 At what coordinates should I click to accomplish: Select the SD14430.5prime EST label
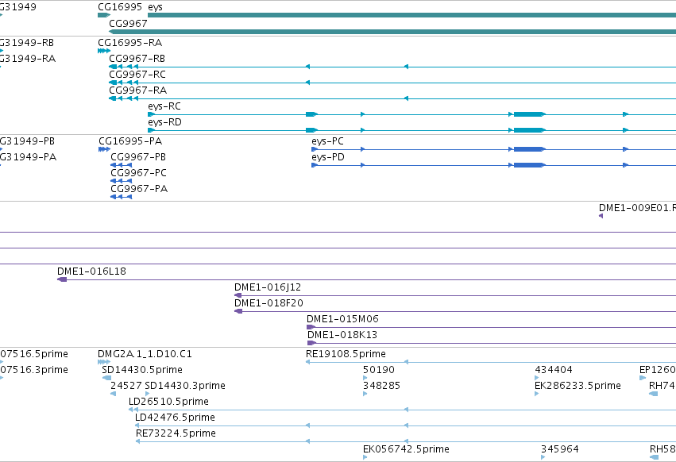pos(142,370)
